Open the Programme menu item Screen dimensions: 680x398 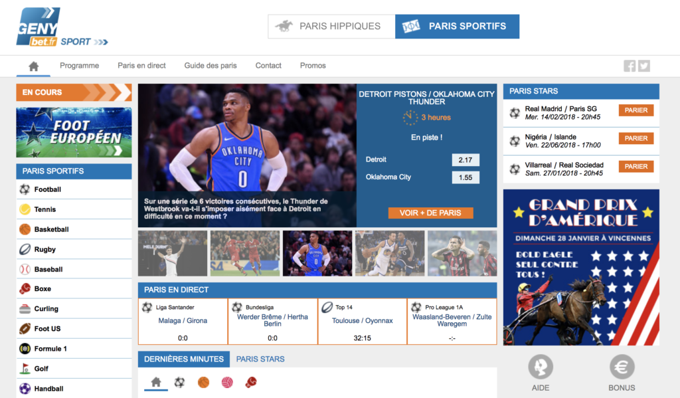point(80,66)
